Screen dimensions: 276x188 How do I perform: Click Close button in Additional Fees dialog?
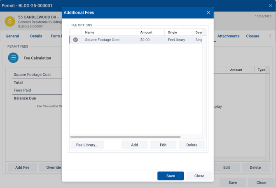199,176
